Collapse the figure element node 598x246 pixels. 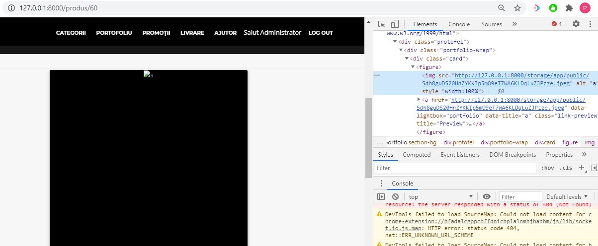[x=413, y=67]
